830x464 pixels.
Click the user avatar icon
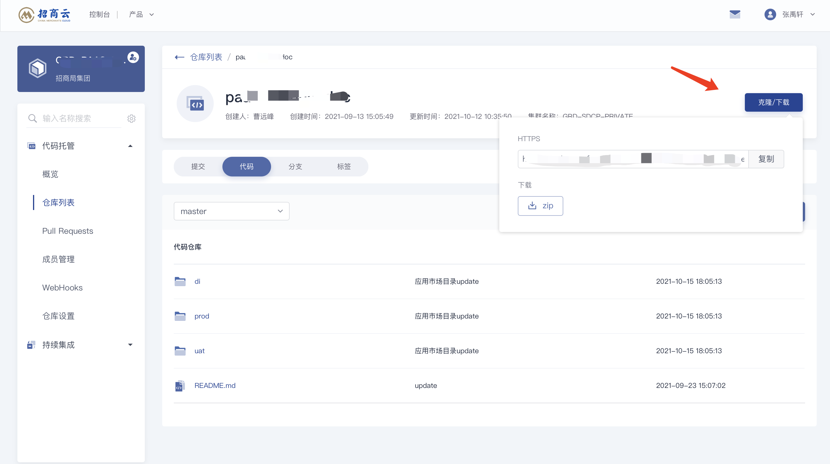point(770,14)
